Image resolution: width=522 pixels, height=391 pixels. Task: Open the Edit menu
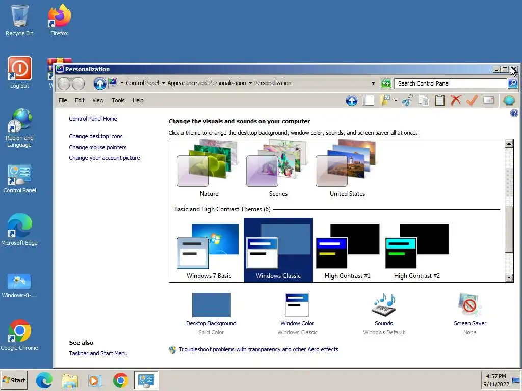[80, 100]
